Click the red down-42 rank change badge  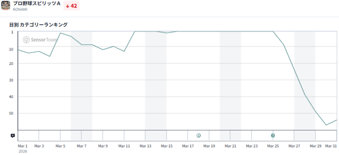click(71, 6)
